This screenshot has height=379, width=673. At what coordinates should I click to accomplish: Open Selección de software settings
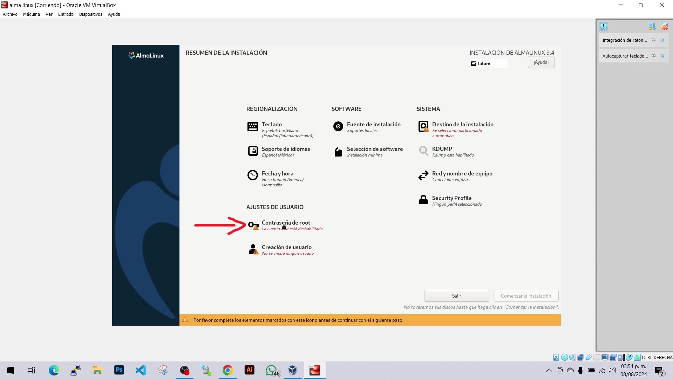pos(368,152)
